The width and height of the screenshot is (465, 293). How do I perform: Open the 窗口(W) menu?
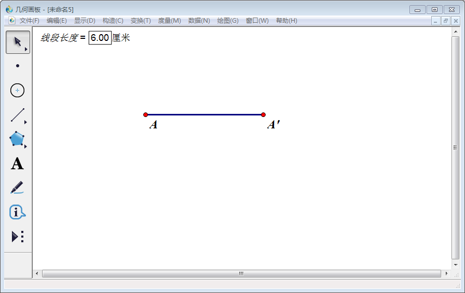(x=257, y=21)
